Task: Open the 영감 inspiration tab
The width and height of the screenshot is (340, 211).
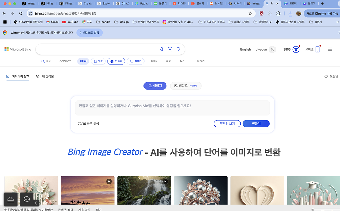Action: pos(98,61)
